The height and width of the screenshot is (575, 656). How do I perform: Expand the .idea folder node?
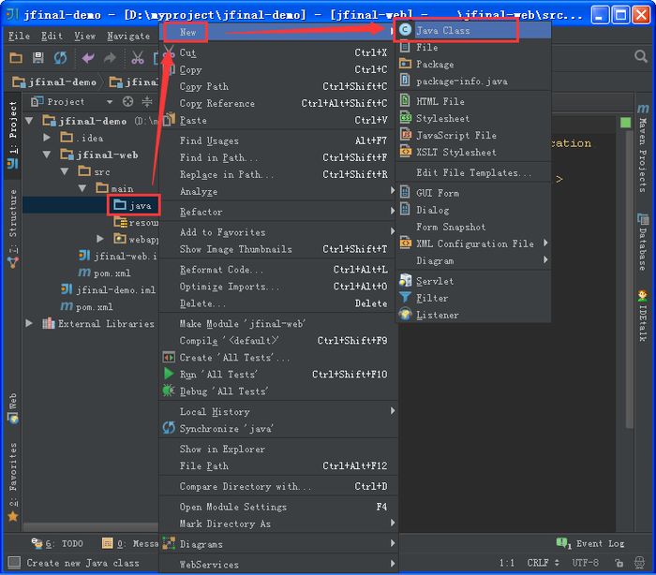pyautogui.click(x=47, y=138)
